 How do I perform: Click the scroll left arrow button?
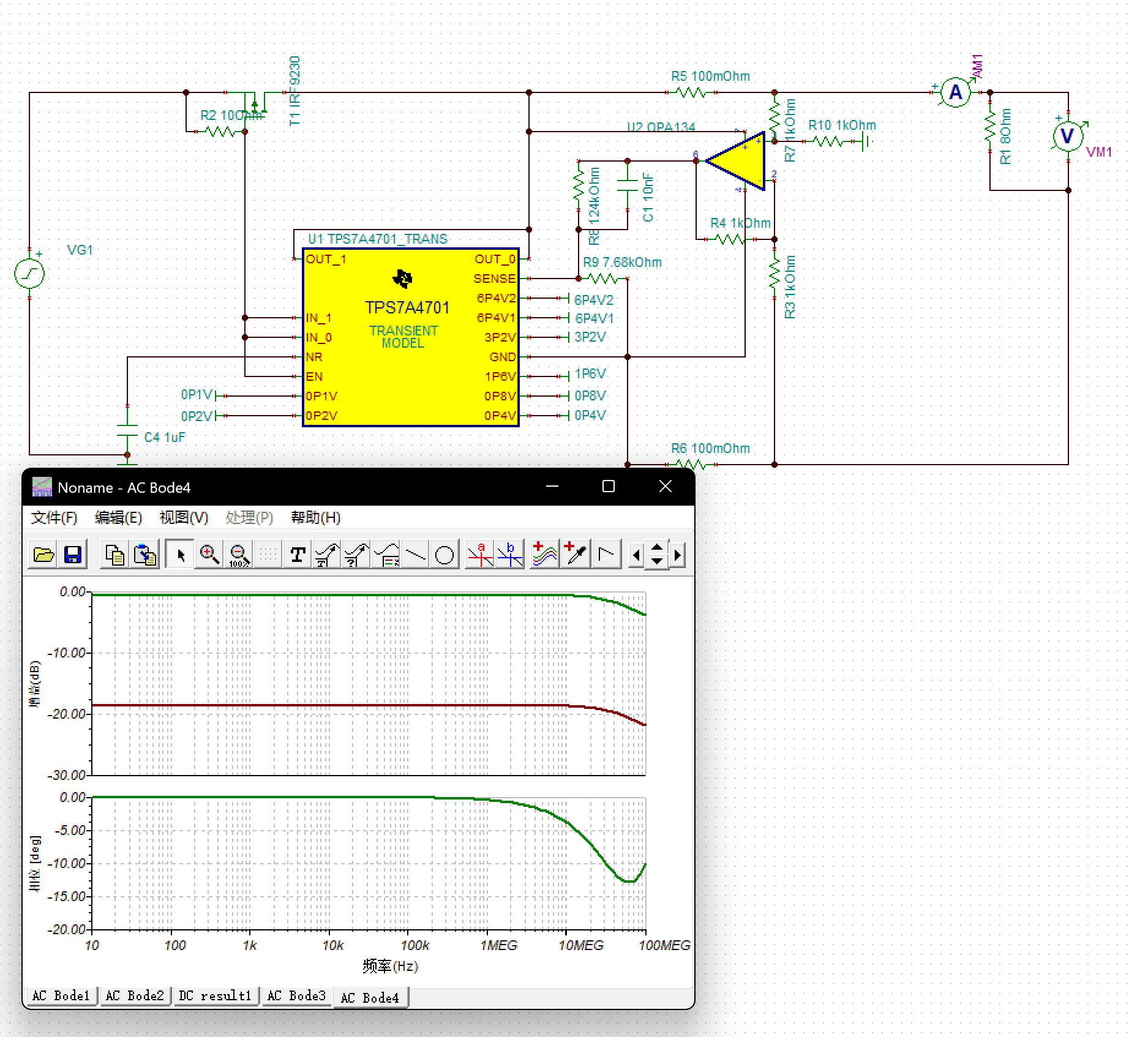tap(636, 555)
